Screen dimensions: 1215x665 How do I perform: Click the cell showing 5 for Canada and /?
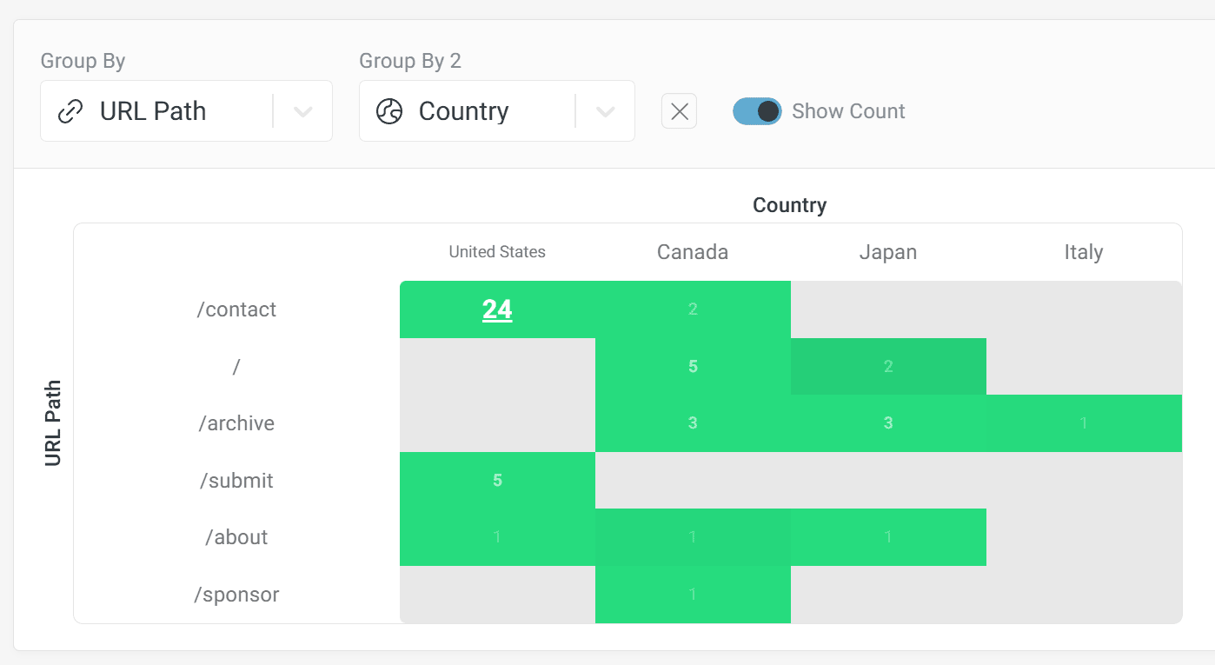[692, 366]
